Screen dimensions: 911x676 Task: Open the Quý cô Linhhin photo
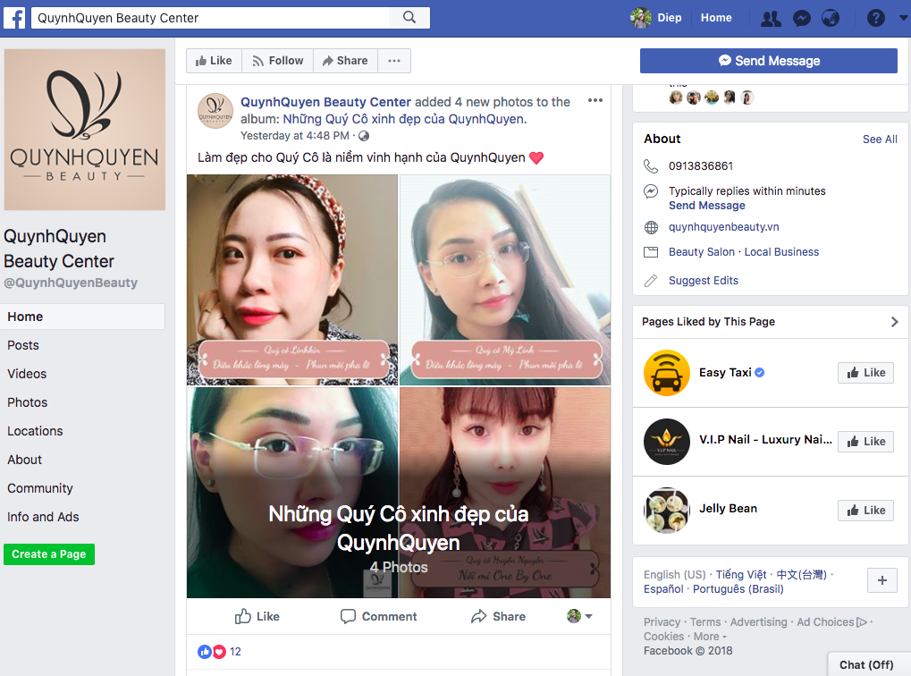pos(292,280)
